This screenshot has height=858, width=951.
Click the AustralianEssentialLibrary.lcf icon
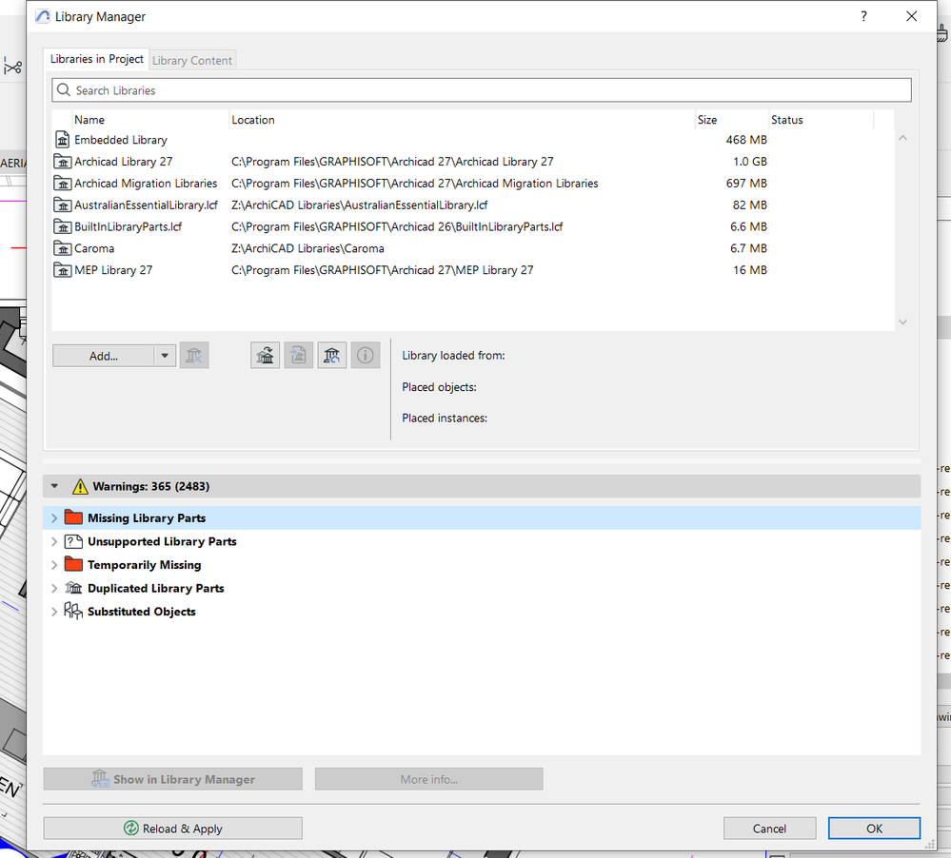(x=63, y=205)
